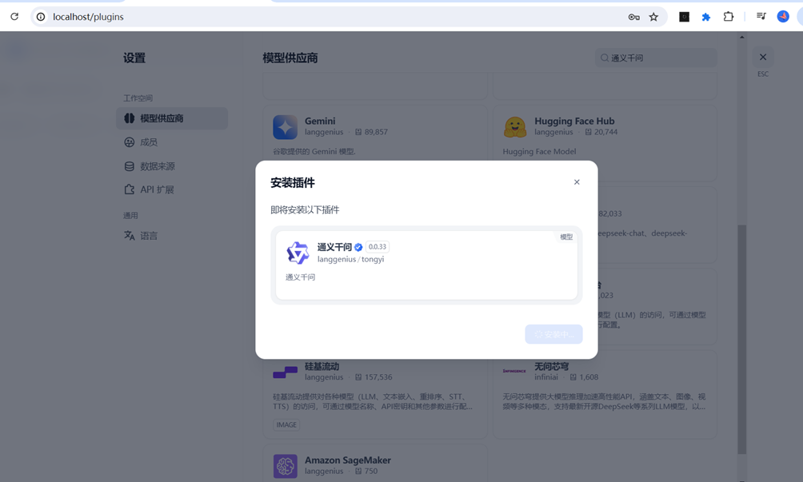Open site info icon beside localhost/plugins
Viewport: 803px width, 482px height.
[x=41, y=17]
